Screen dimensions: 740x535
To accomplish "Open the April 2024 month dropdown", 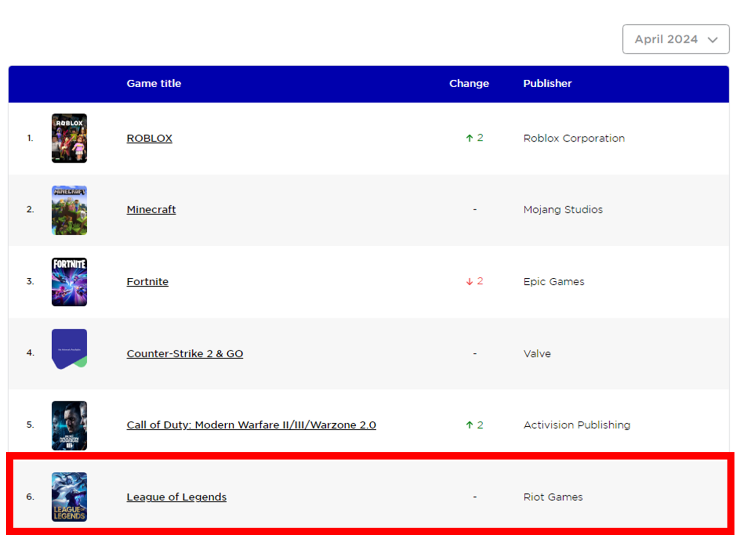I will pos(675,39).
